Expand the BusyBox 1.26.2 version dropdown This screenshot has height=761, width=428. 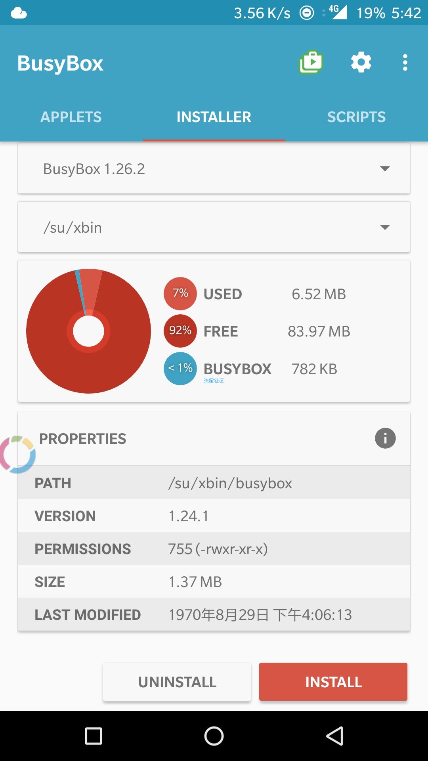(x=214, y=169)
